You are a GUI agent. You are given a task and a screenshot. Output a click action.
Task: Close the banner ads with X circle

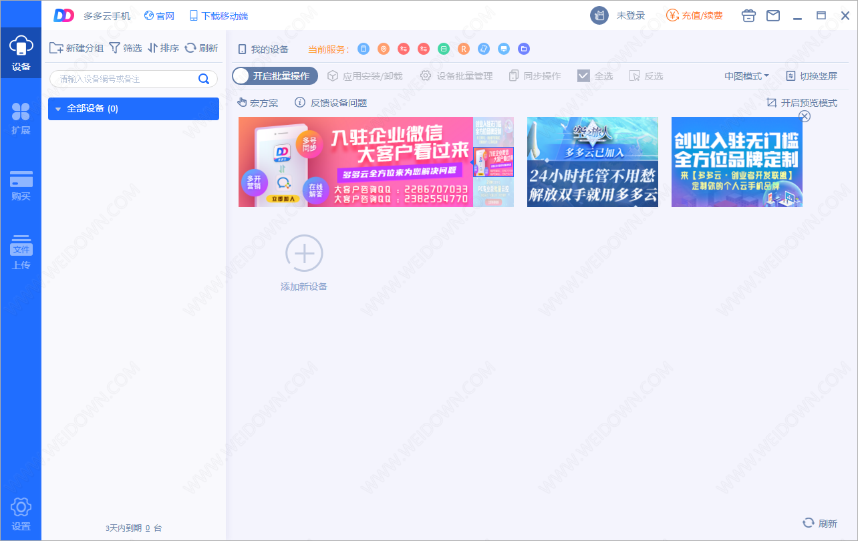805,116
